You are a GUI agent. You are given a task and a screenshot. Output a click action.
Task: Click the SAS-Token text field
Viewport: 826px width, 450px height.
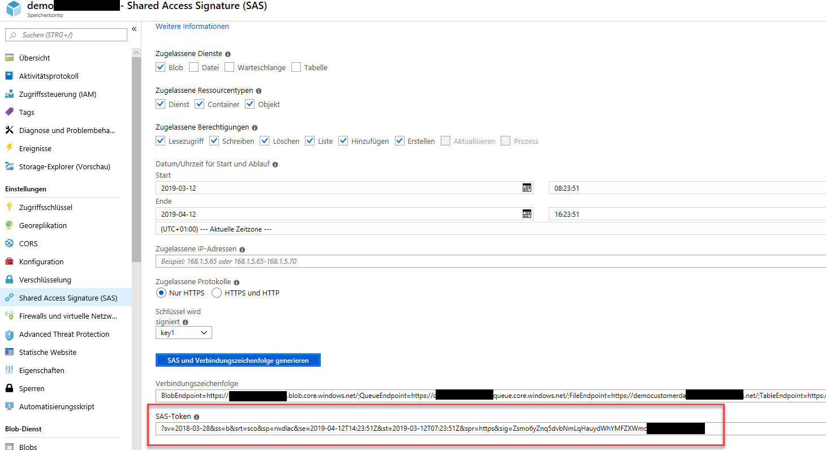491,428
